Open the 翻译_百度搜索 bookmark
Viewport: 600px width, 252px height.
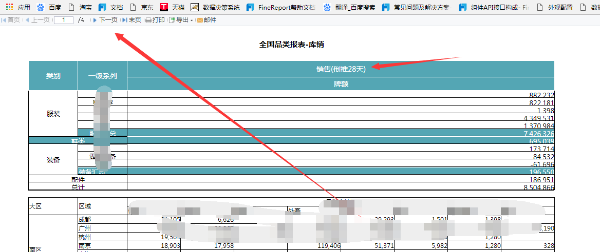349,7
